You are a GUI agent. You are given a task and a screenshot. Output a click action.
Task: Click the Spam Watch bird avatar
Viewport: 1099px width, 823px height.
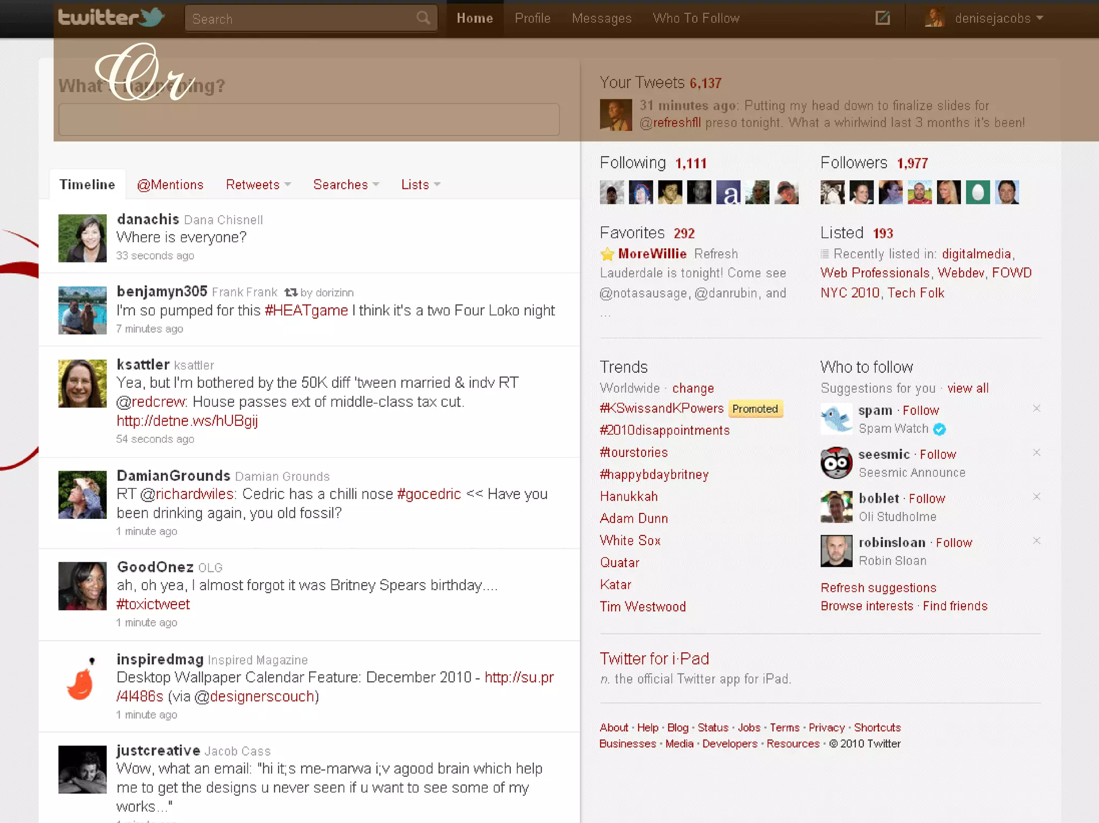tap(836, 419)
